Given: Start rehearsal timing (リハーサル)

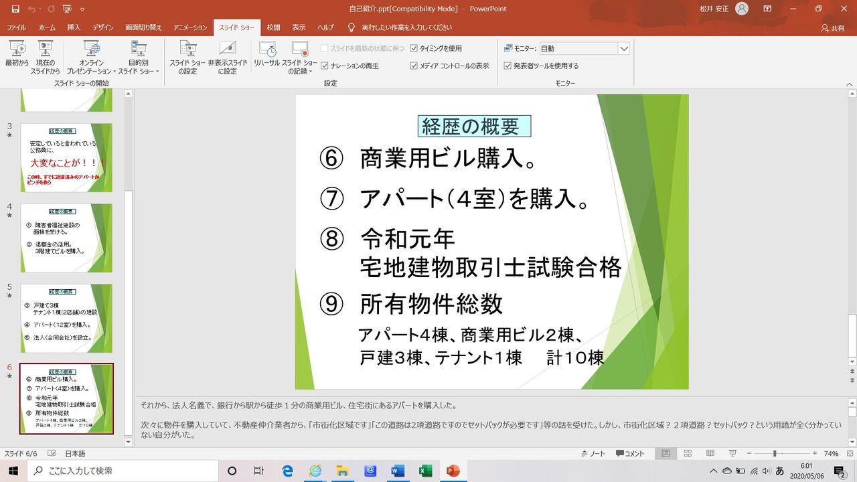Looking at the screenshot, I should pos(266,54).
